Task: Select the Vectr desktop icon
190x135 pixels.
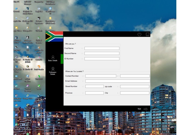Action: [39, 87]
